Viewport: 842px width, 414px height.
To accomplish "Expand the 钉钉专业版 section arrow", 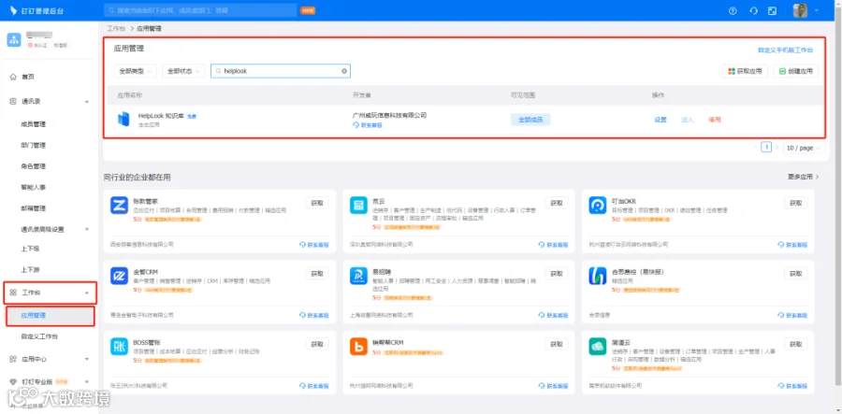I will (x=87, y=382).
